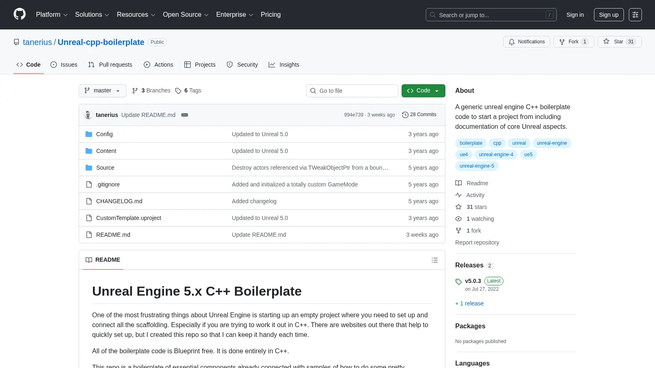655x368 pixels.
Task: View 6 Tags
Action: tap(188, 91)
